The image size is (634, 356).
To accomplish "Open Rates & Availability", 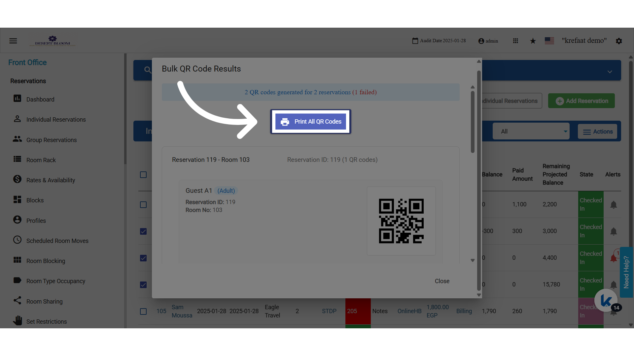I will tap(51, 180).
